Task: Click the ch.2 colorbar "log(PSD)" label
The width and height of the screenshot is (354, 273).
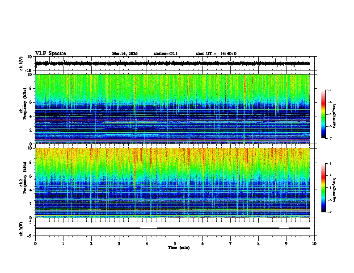Action: (334, 190)
